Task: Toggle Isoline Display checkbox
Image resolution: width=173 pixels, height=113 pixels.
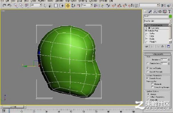Action: click(148, 68)
